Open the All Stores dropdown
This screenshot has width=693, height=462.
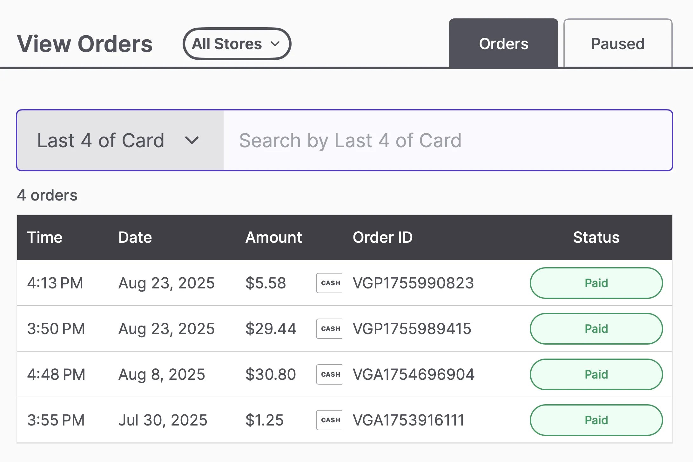pyautogui.click(x=237, y=44)
